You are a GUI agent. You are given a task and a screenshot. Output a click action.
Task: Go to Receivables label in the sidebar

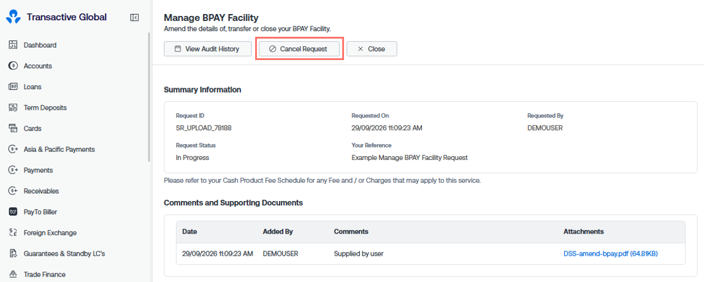tap(41, 191)
